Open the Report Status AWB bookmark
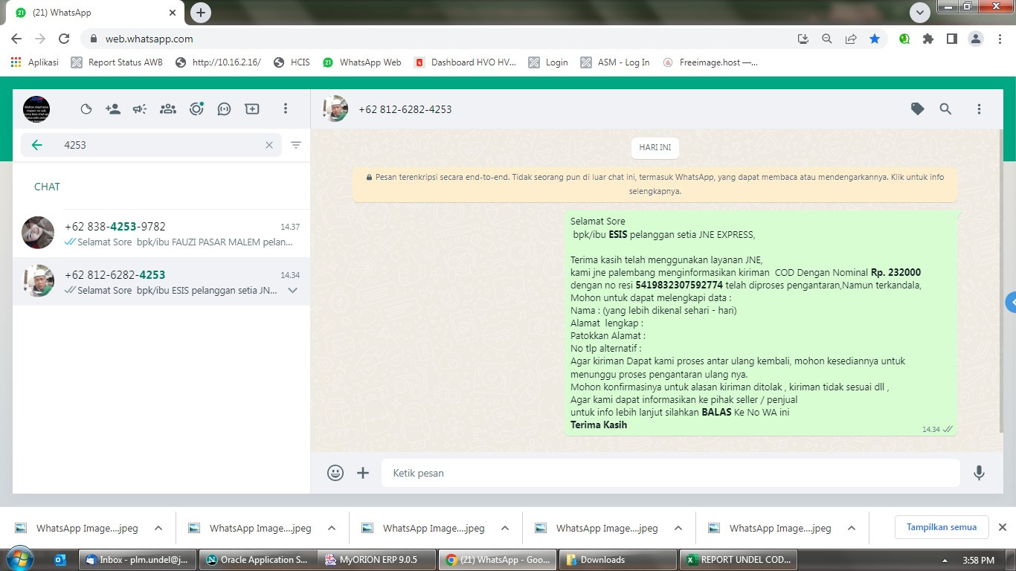The image size is (1016, 571). [x=117, y=62]
